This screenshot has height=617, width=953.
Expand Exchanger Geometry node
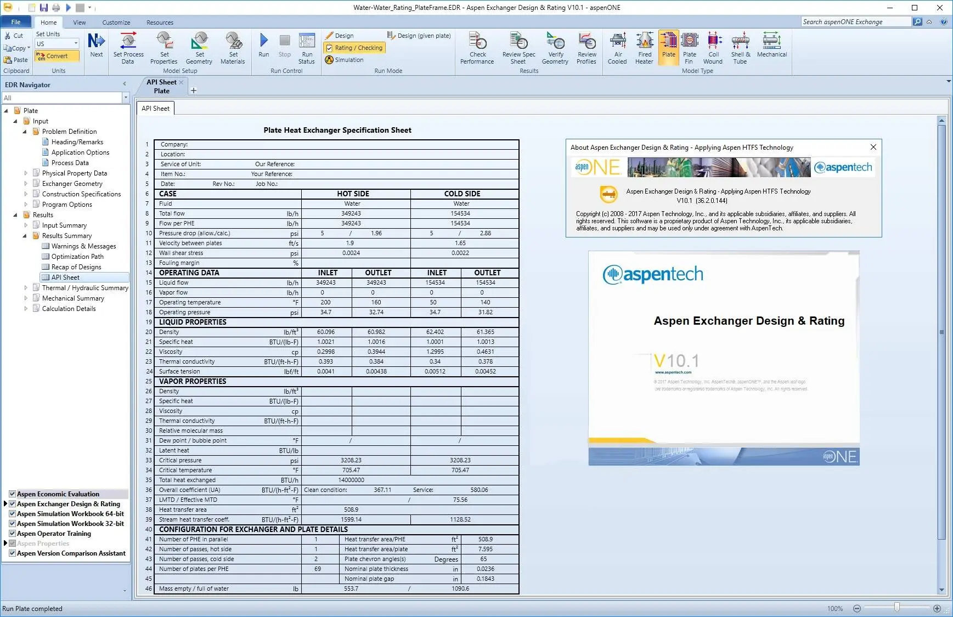point(26,184)
